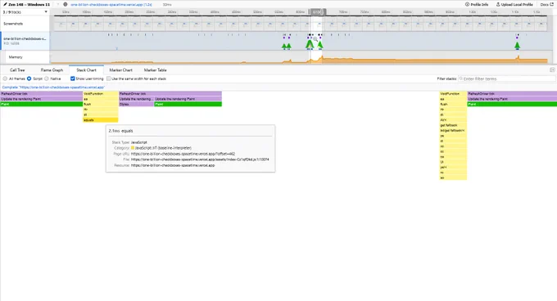Select the All frames radio button
Screen dimensions: 557x301
(x=5, y=79)
